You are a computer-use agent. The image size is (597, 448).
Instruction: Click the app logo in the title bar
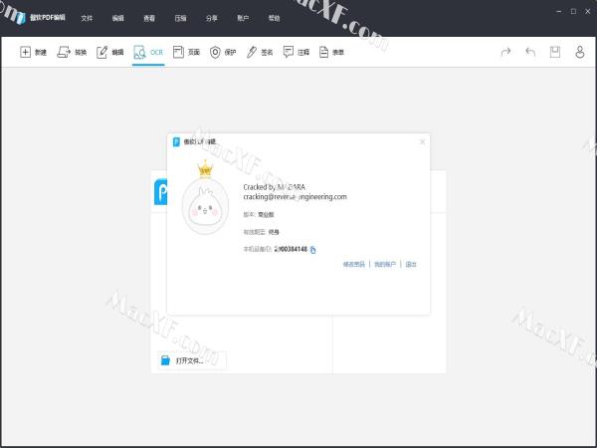point(20,18)
